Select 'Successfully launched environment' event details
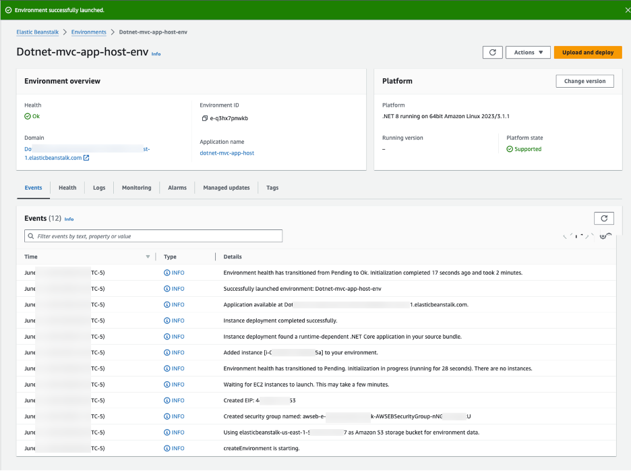This screenshot has height=471, width=631. [302, 289]
